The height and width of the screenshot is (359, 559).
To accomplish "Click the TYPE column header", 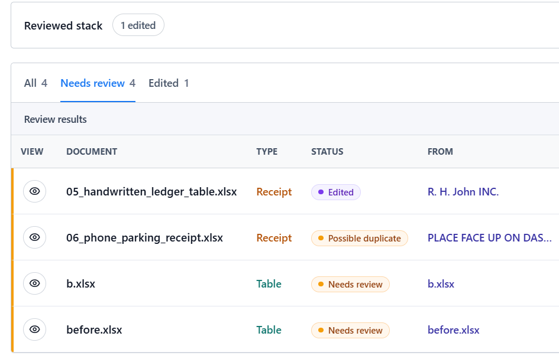I will 267,152.
